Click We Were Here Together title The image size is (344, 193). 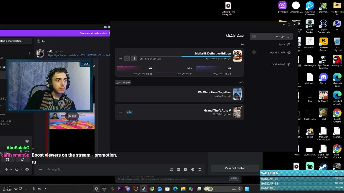[214, 92]
